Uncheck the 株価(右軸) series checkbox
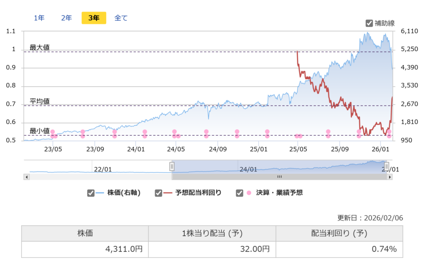The height and width of the screenshot is (263, 435). tap(90, 193)
